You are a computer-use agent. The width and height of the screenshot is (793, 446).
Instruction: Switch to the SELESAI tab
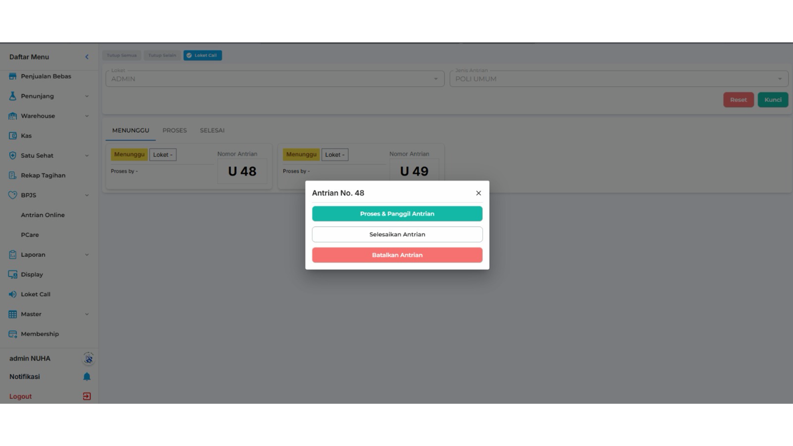tap(212, 130)
